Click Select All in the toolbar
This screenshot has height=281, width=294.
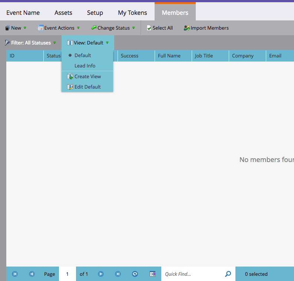(160, 28)
